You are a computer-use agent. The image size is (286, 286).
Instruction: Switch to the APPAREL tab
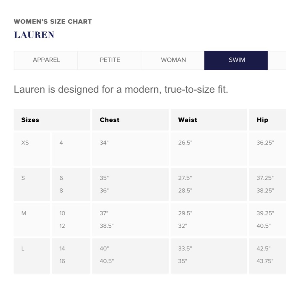[x=46, y=60]
